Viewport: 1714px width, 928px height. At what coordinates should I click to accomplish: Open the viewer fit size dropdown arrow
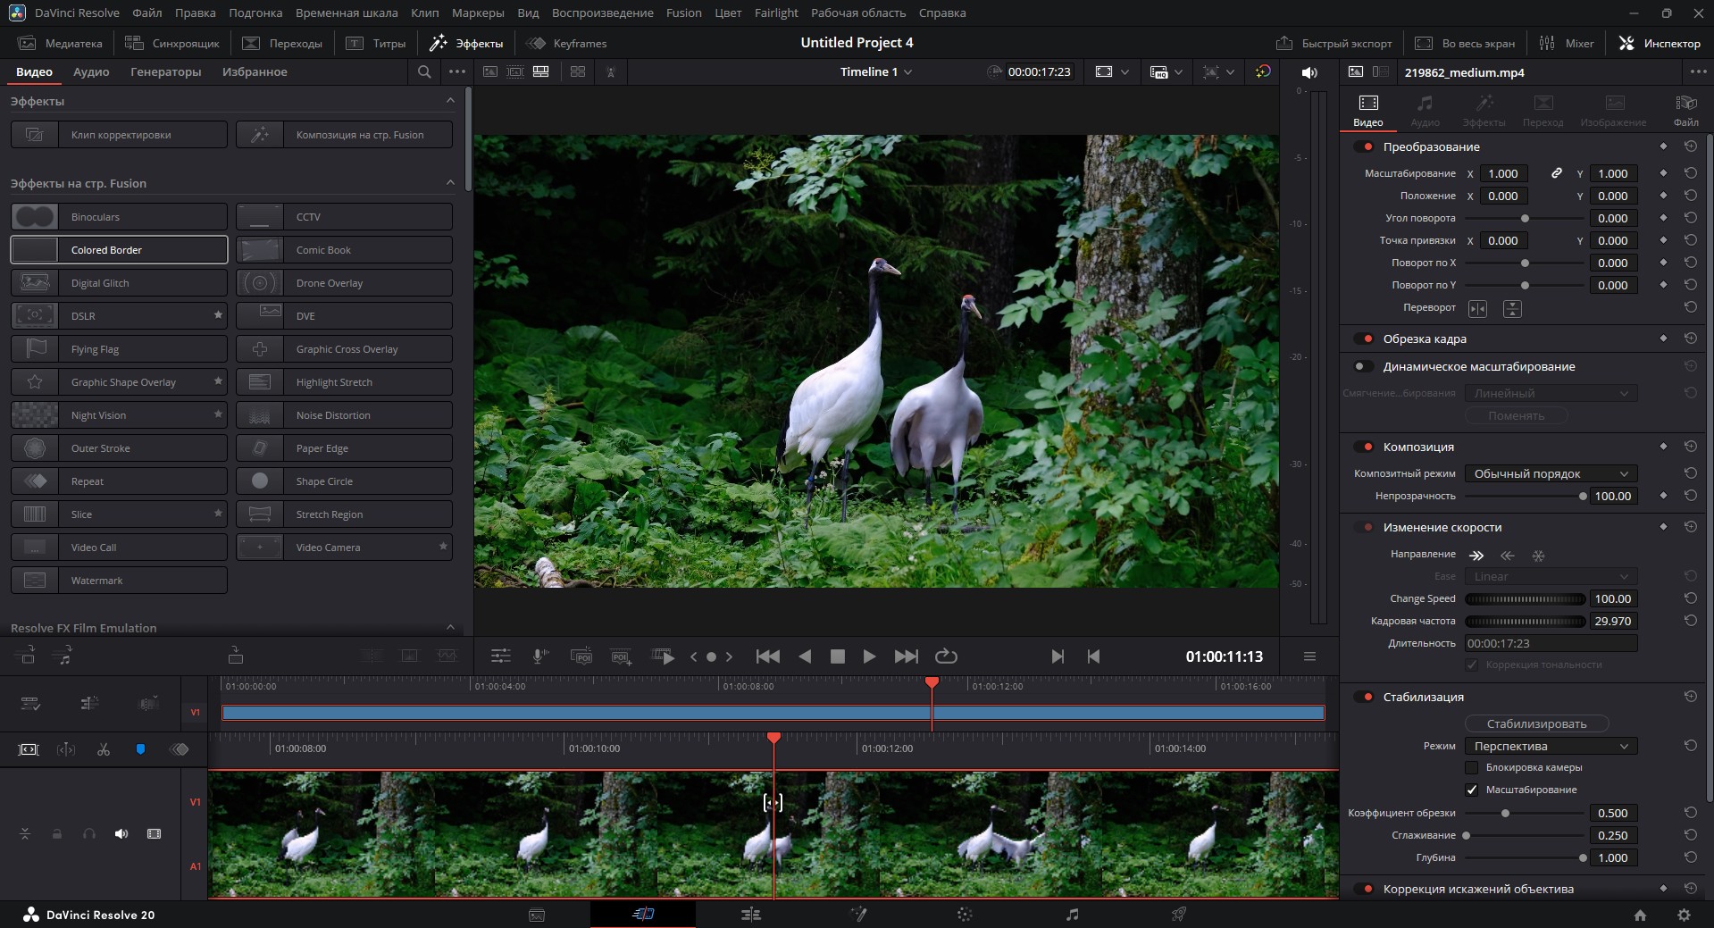(x=1125, y=72)
